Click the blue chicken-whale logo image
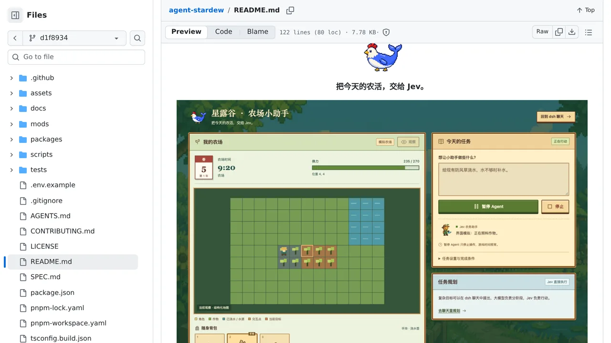This screenshot has width=611, height=343. click(x=382, y=57)
